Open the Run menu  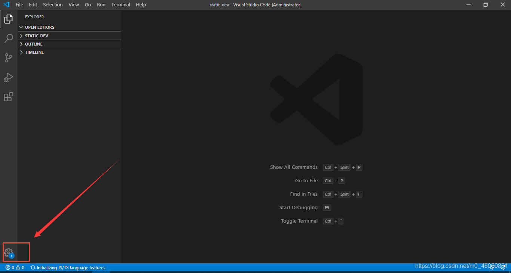(101, 5)
